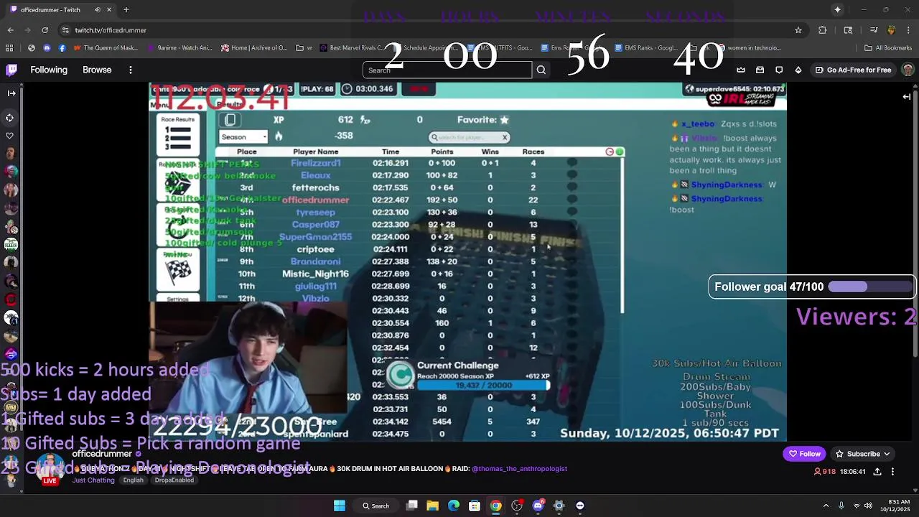Screen dimensions: 919x517
Task: Open the Chrome apps grid in bookmarks bar
Action: [x=9, y=48]
